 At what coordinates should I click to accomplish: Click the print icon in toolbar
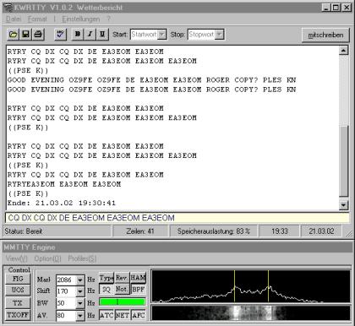click(38, 35)
